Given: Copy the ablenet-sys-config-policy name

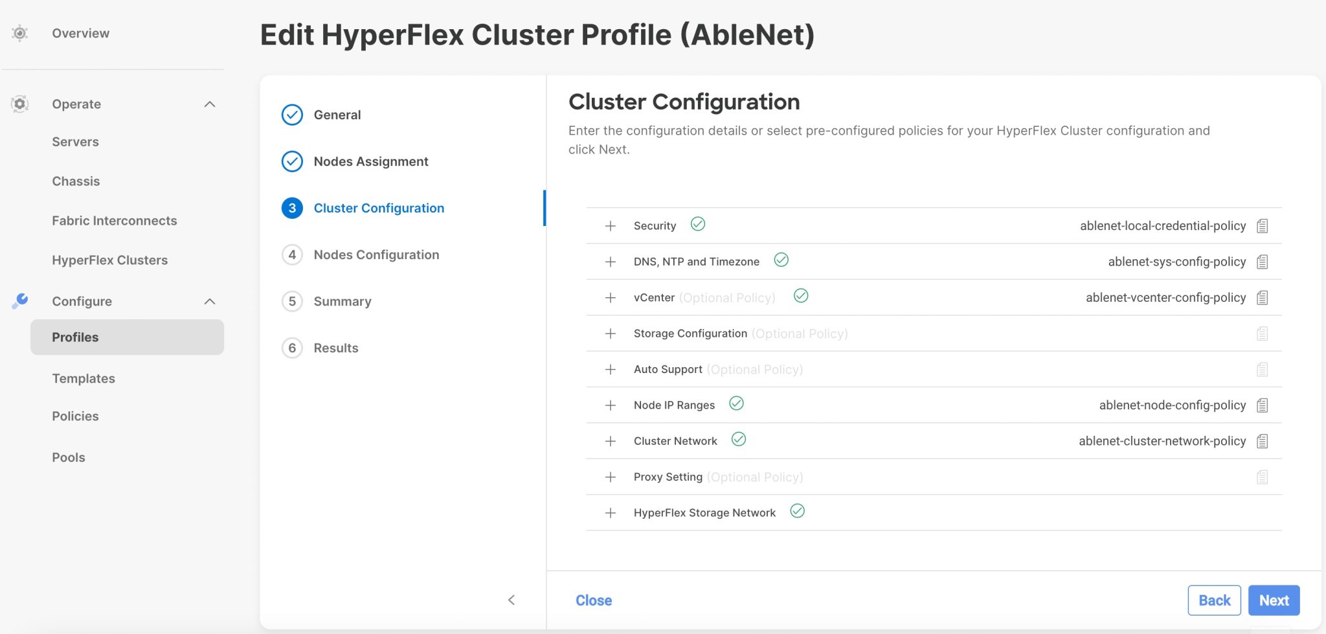Looking at the screenshot, I should (x=1262, y=261).
